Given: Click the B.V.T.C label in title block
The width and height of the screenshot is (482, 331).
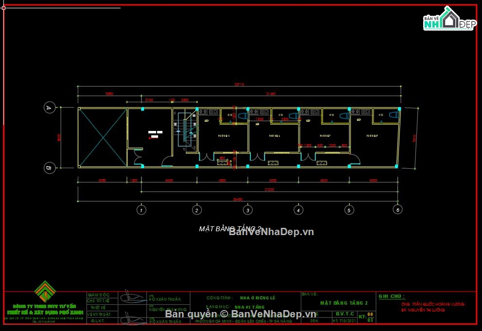Looking at the screenshot, I should click(x=345, y=314).
